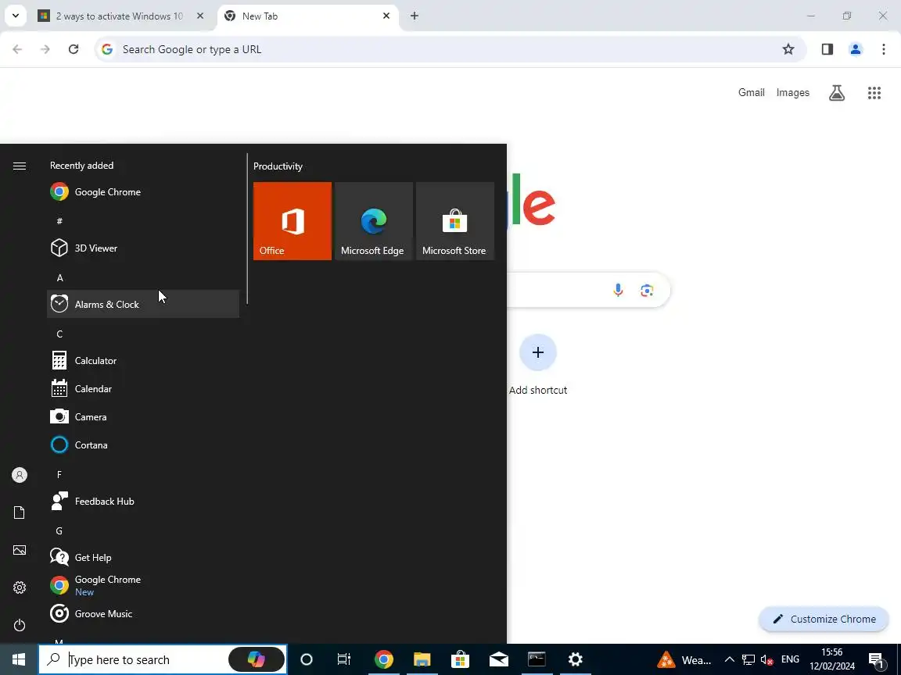Open Search Labs flask icon
The height and width of the screenshot is (675, 901).
tap(837, 92)
